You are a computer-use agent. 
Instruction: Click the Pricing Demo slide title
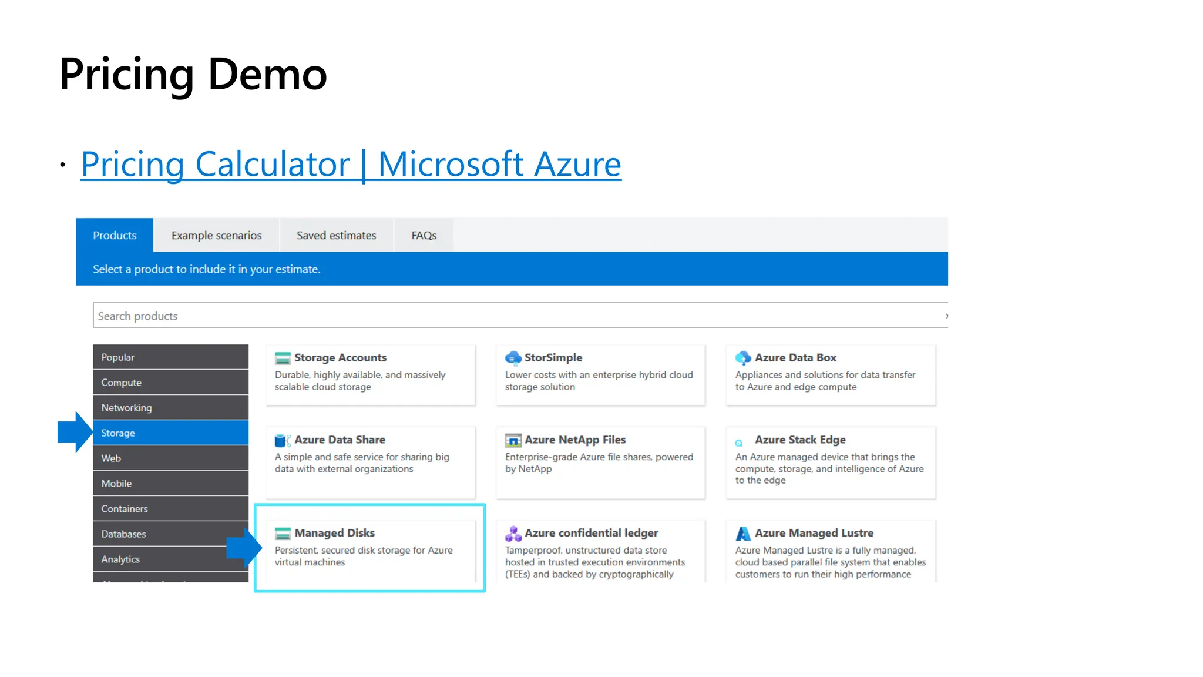pyautogui.click(x=193, y=75)
